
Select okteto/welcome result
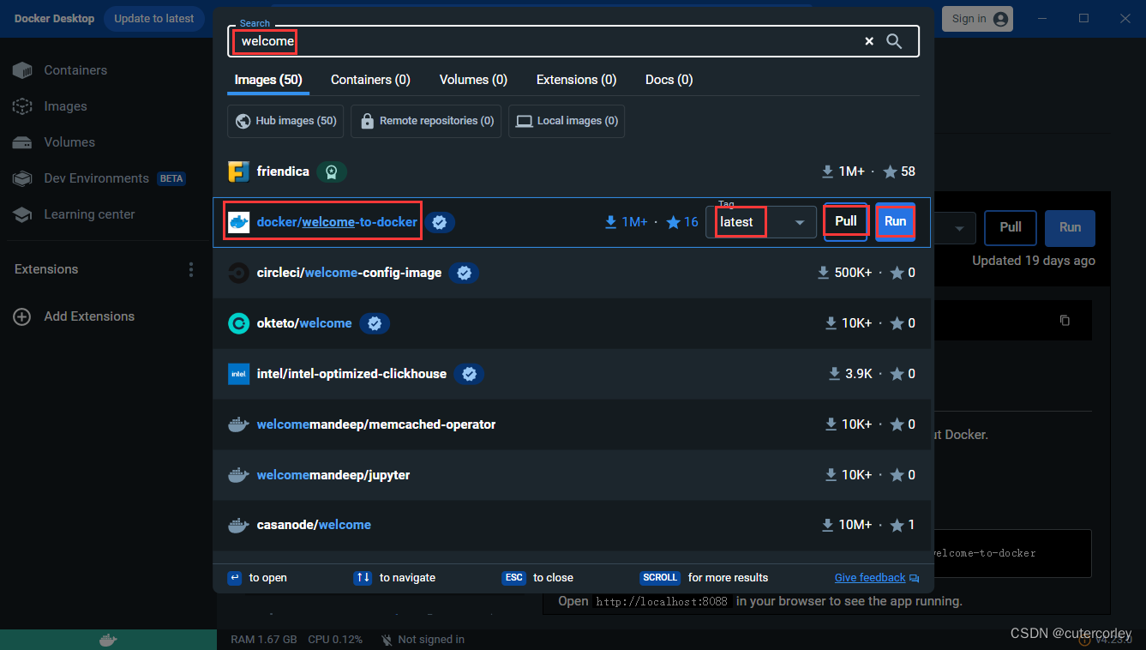pos(572,323)
